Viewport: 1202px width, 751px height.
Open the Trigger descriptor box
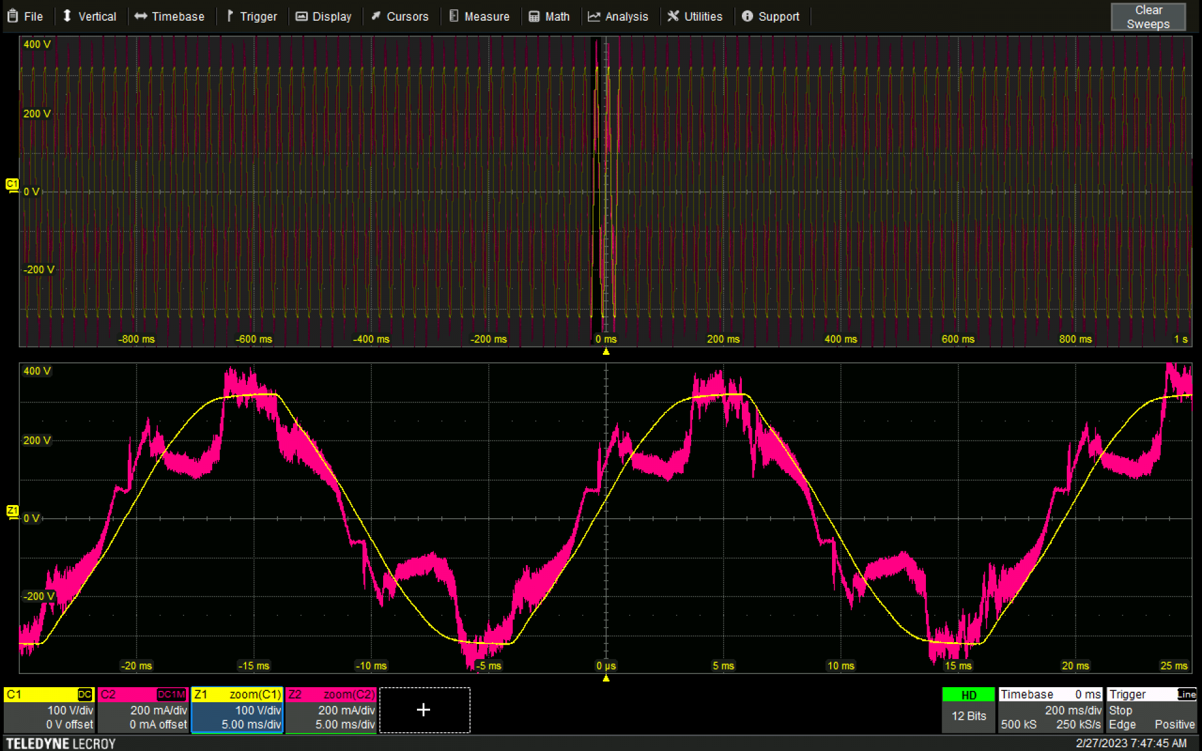1151,710
